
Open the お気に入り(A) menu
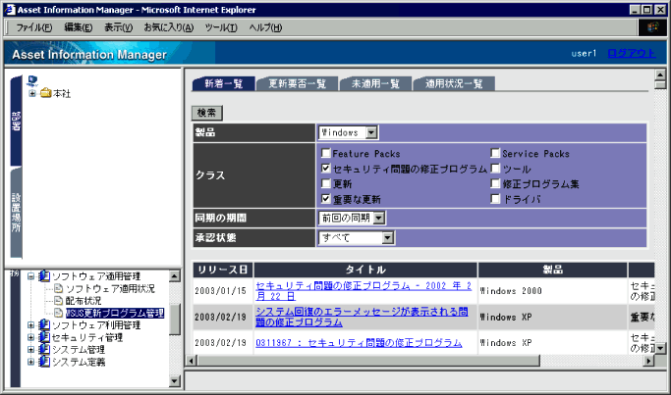point(169,27)
